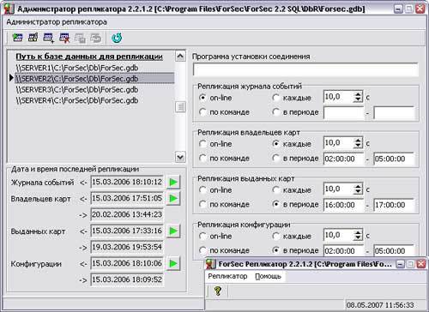Click the 17:00:00 period end field
429x312 pixels.
pyautogui.click(x=394, y=205)
